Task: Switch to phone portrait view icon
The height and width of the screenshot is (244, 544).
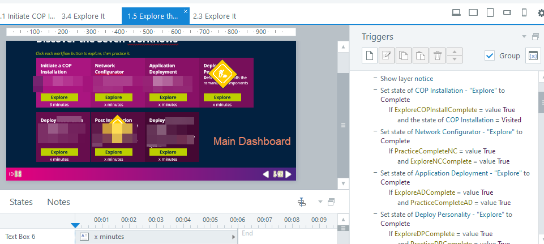Action: [x=524, y=13]
